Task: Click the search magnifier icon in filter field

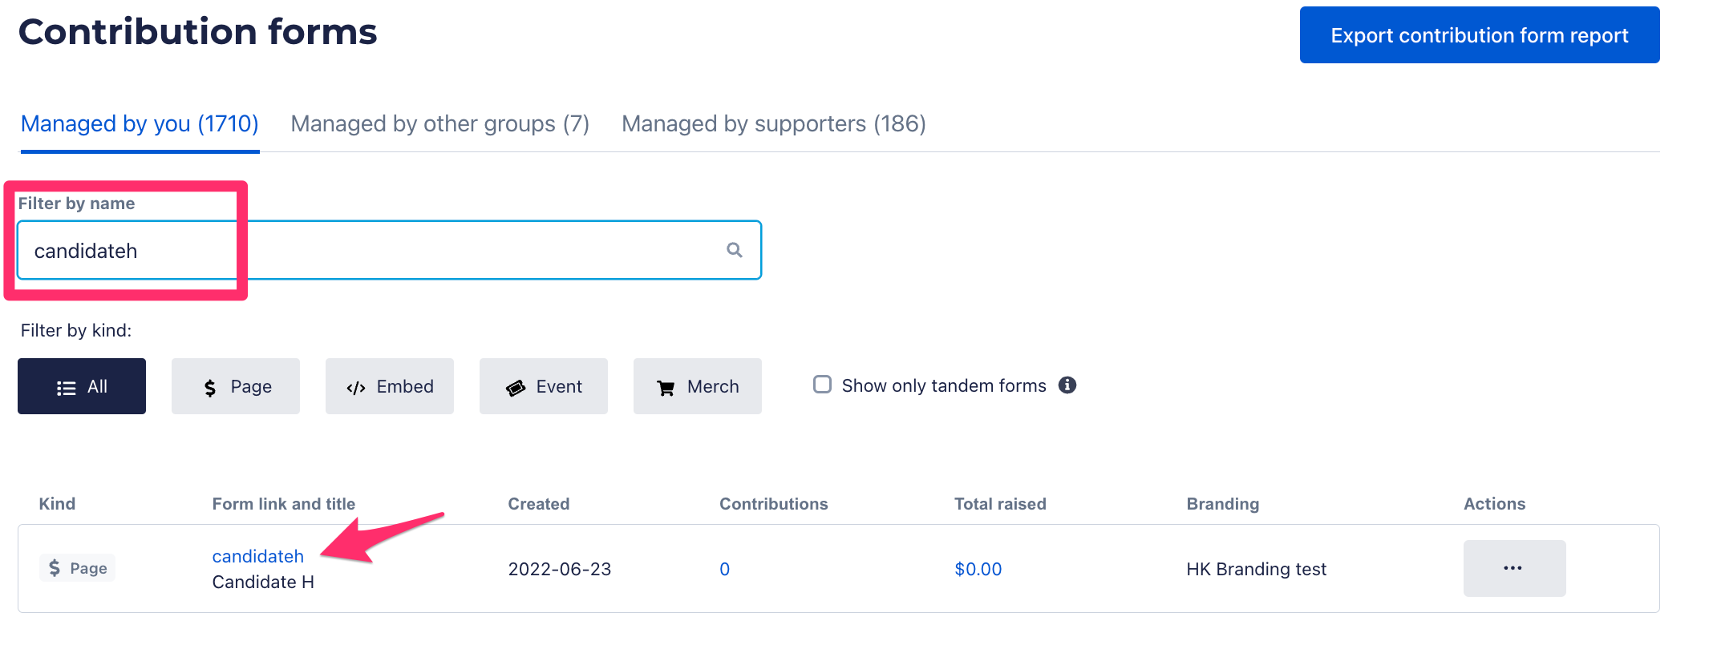Action: [734, 250]
